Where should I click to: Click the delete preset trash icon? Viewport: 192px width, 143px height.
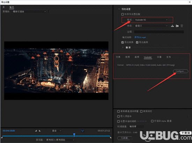coord(182,26)
